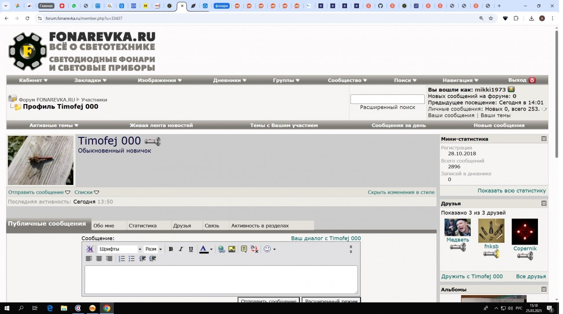Screen dimensions: 563x314
Task: Wrap selection in quote tags icon
Action: [x=244, y=249]
